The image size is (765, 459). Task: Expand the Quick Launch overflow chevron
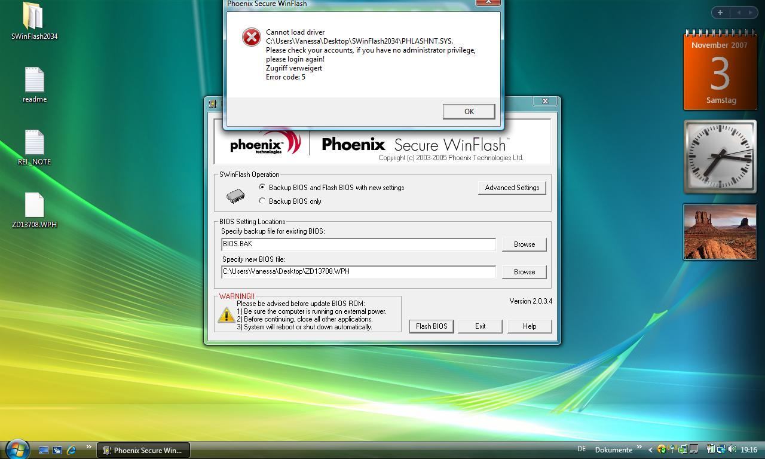pos(89,447)
